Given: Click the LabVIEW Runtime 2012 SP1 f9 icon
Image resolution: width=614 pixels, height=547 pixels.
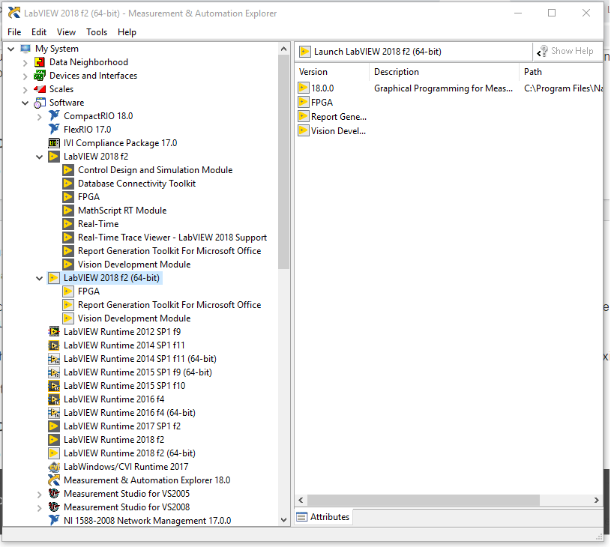Looking at the screenshot, I should pyautogui.click(x=54, y=332).
